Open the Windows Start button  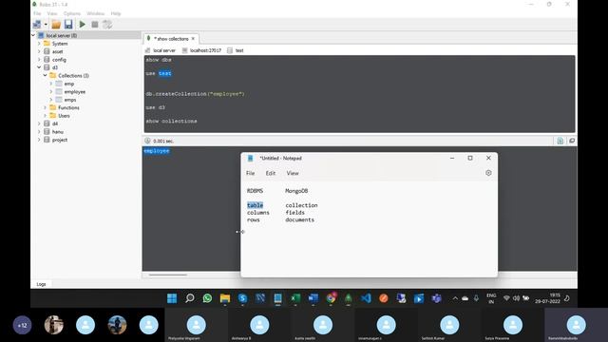pyautogui.click(x=172, y=298)
